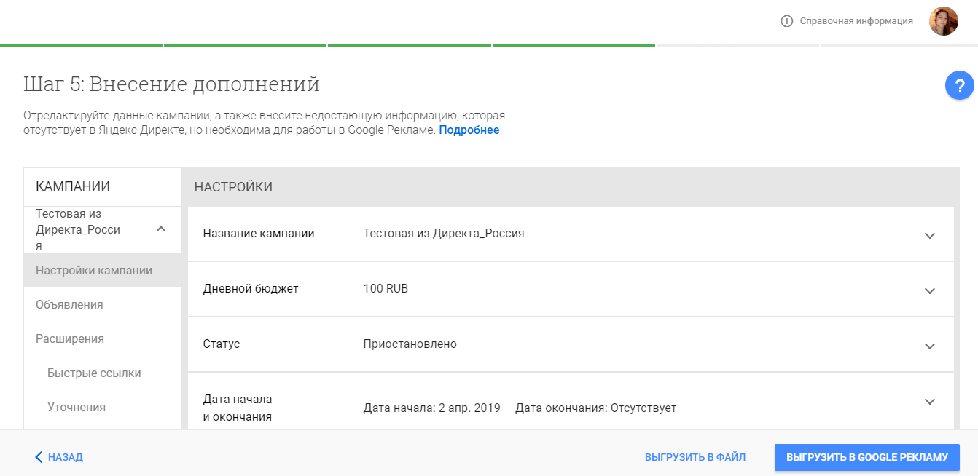978x476 pixels.
Task: Click the first green step progress segment
Action: [x=81, y=44]
